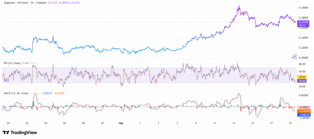Click the 80.00 RSI scale label

point(303,64)
